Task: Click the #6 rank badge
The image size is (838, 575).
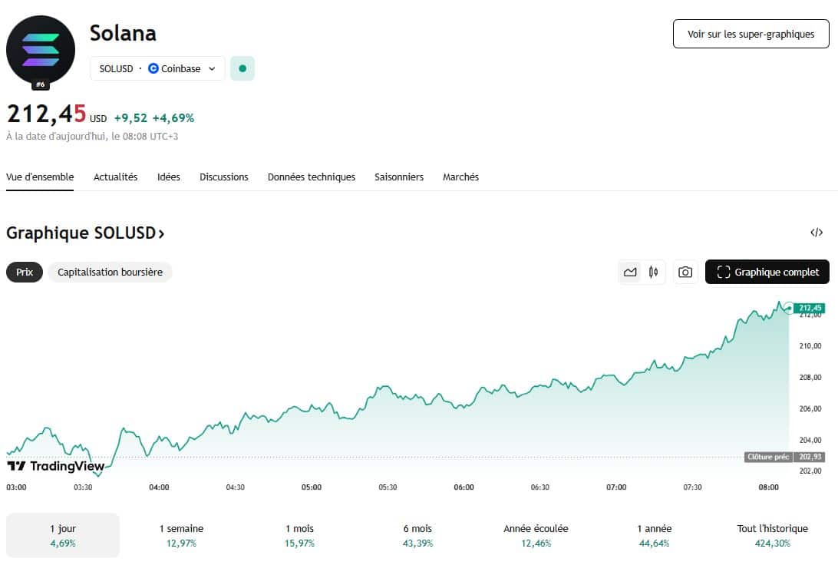Action: 41,84
